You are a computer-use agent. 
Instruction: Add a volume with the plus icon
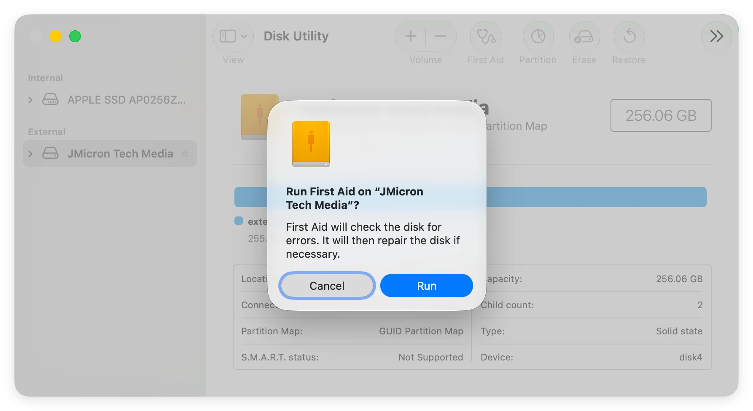tap(411, 36)
